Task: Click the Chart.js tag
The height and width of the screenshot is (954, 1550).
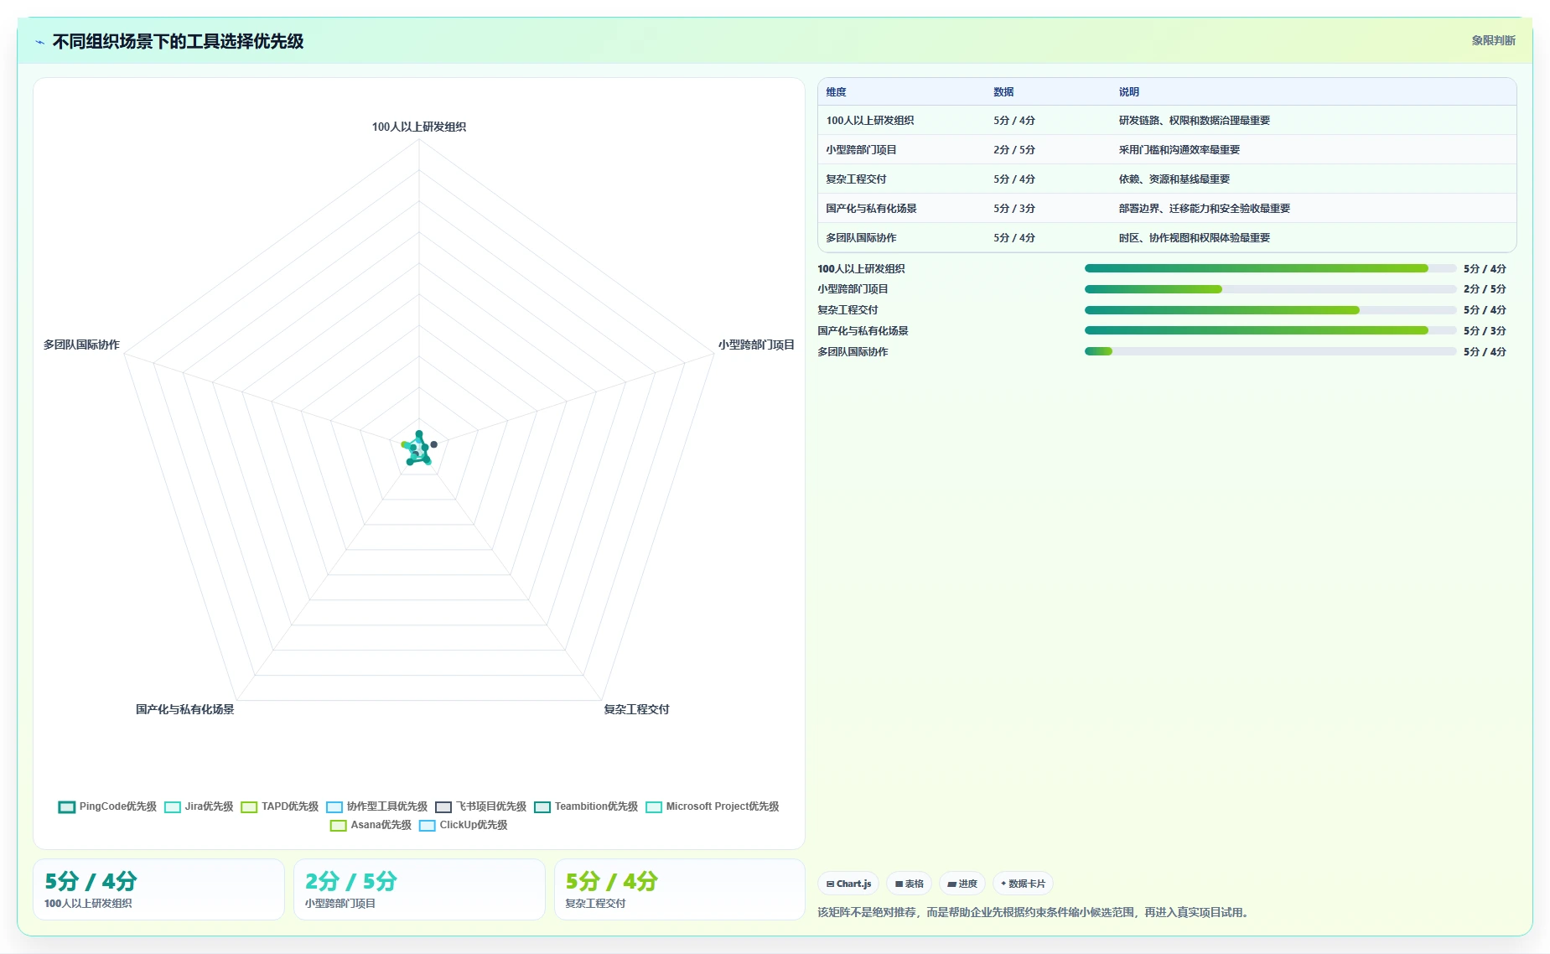Action: pyautogui.click(x=848, y=884)
